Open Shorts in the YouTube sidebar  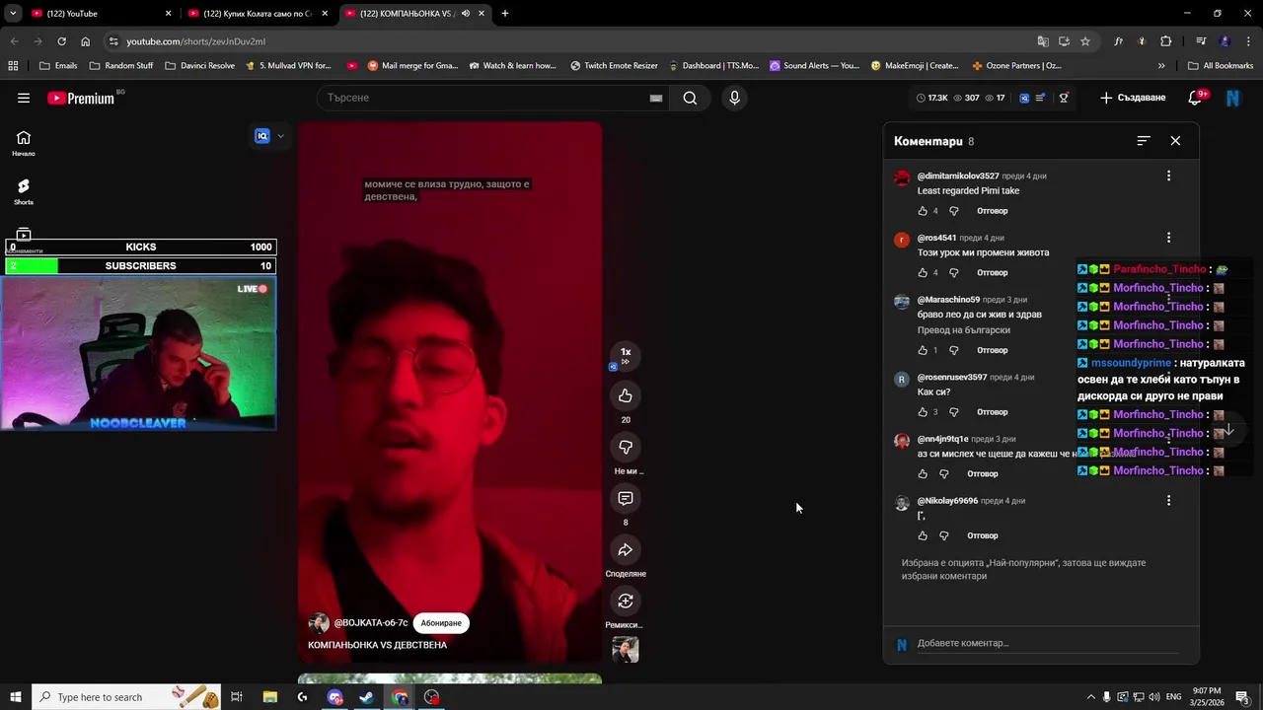coord(24,191)
